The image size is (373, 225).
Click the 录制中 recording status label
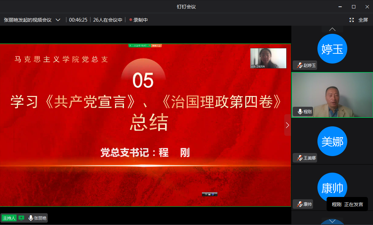[x=141, y=20]
